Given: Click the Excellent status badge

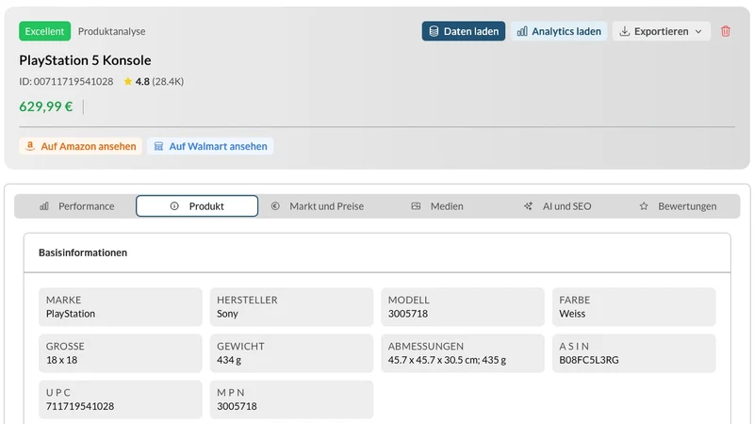Looking at the screenshot, I should click(x=44, y=31).
